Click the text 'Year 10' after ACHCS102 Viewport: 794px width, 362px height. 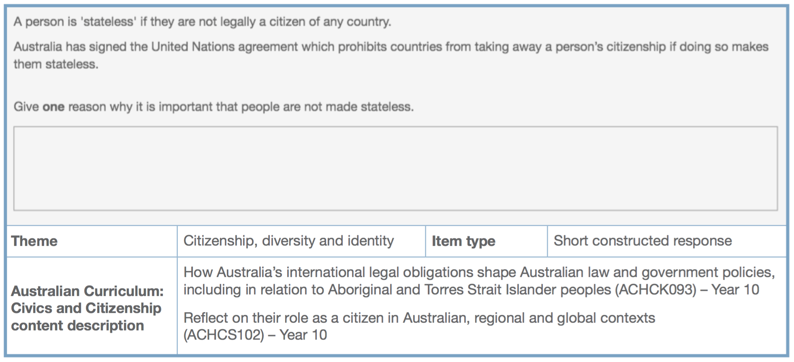pyautogui.click(x=303, y=335)
